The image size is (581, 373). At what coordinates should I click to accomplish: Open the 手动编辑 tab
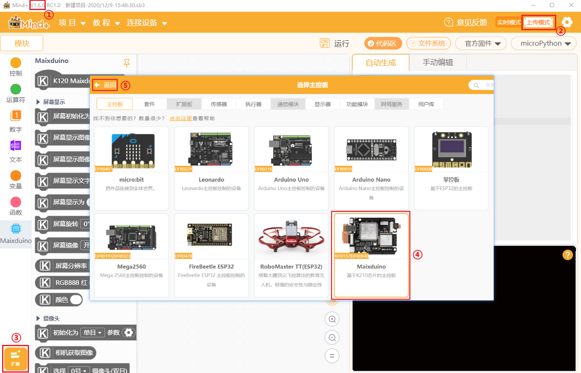tap(438, 63)
